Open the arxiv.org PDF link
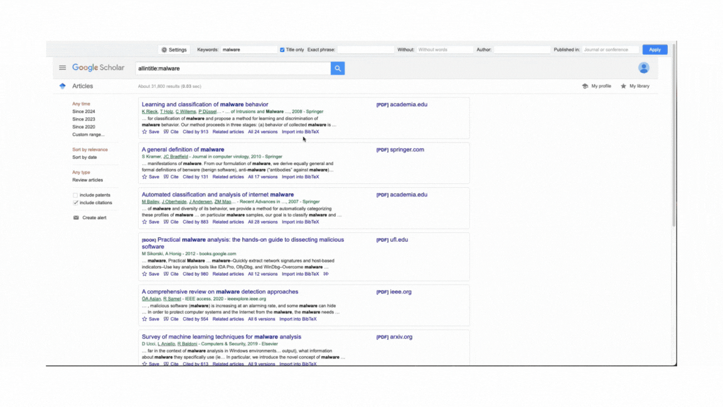The width and height of the screenshot is (723, 407). click(394, 337)
